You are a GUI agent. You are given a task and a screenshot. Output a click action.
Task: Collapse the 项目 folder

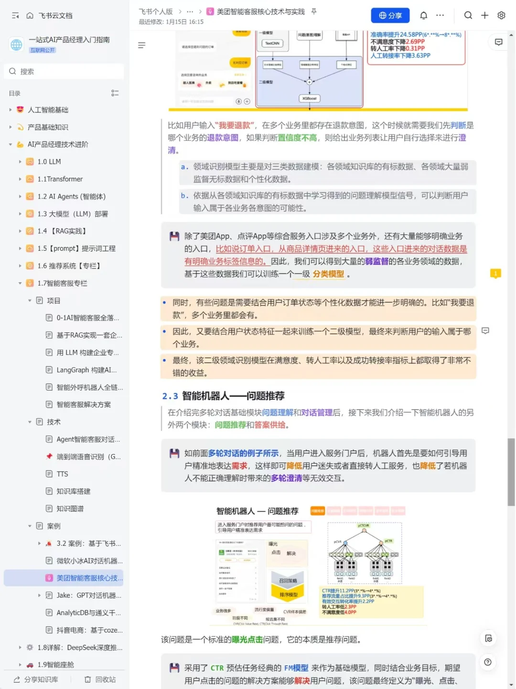[30, 300]
